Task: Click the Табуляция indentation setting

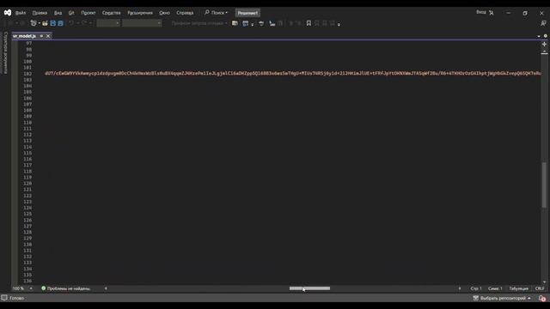Action: pyautogui.click(x=518, y=288)
